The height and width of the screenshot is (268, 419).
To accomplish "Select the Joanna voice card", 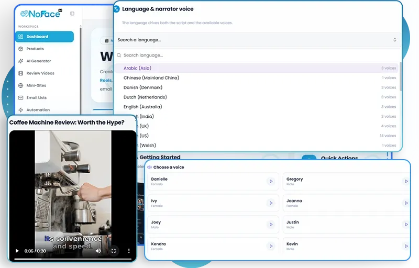I will (x=346, y=203).
